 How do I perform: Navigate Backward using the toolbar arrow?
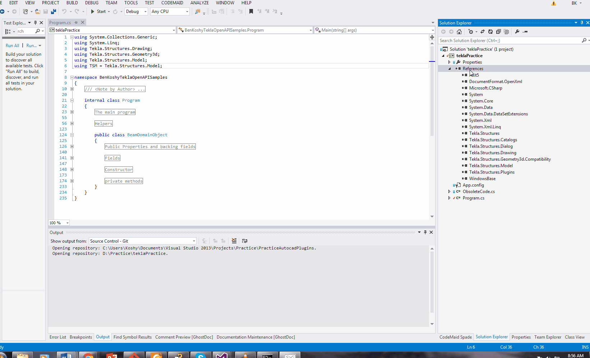pyautogui.click(x=3, y=11)
